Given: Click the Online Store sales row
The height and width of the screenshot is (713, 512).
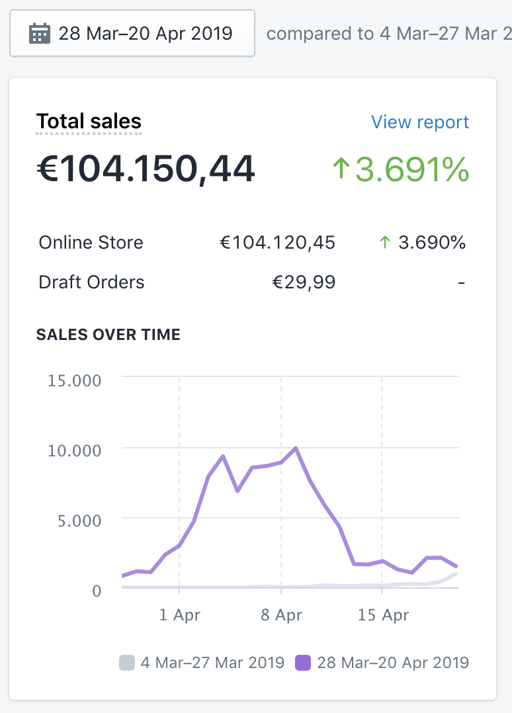Looking at the screenshot, I should (x=253, y=242).
